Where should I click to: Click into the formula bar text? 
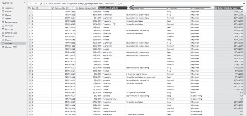pyautogui.click(x=85, y=3)
